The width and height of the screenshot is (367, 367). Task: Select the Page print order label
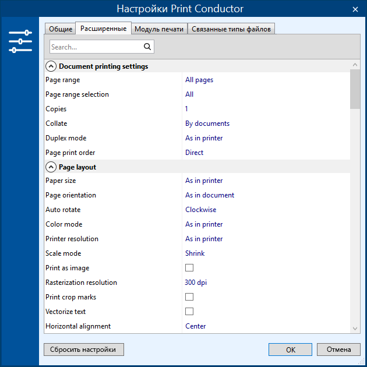(x=70, y=153)
